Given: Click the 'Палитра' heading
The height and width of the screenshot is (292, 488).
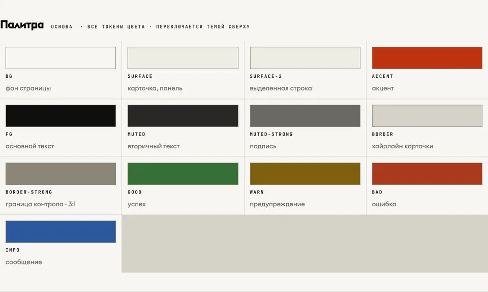Looking at the screenshot, I should 22,25.
